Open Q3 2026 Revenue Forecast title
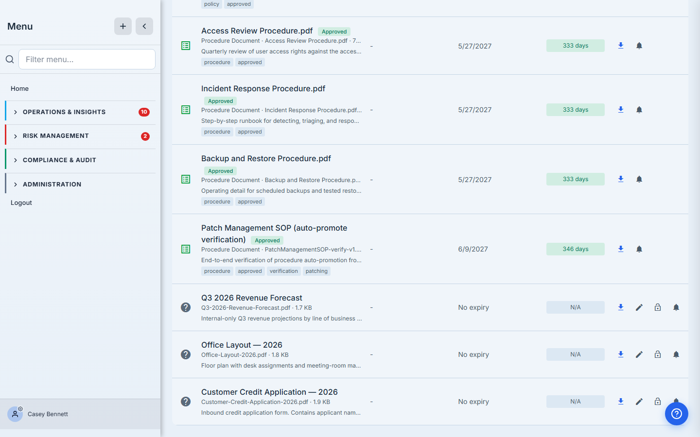The width and height of the screenshot is (700, 437). 252,298
